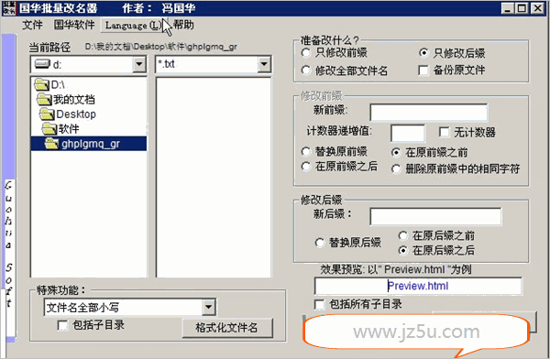The height and width of the screenshot is (359, 550).
Task: Select the 替换原后缀 radio button
Action: [x=320, y=243]
